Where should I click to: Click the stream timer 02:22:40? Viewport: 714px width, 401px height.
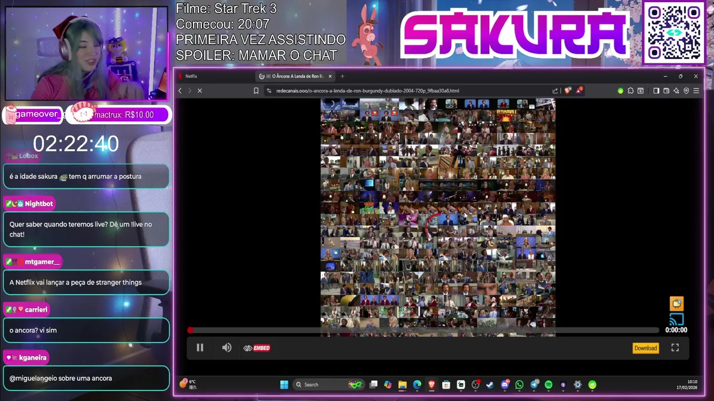pos(76,144)
